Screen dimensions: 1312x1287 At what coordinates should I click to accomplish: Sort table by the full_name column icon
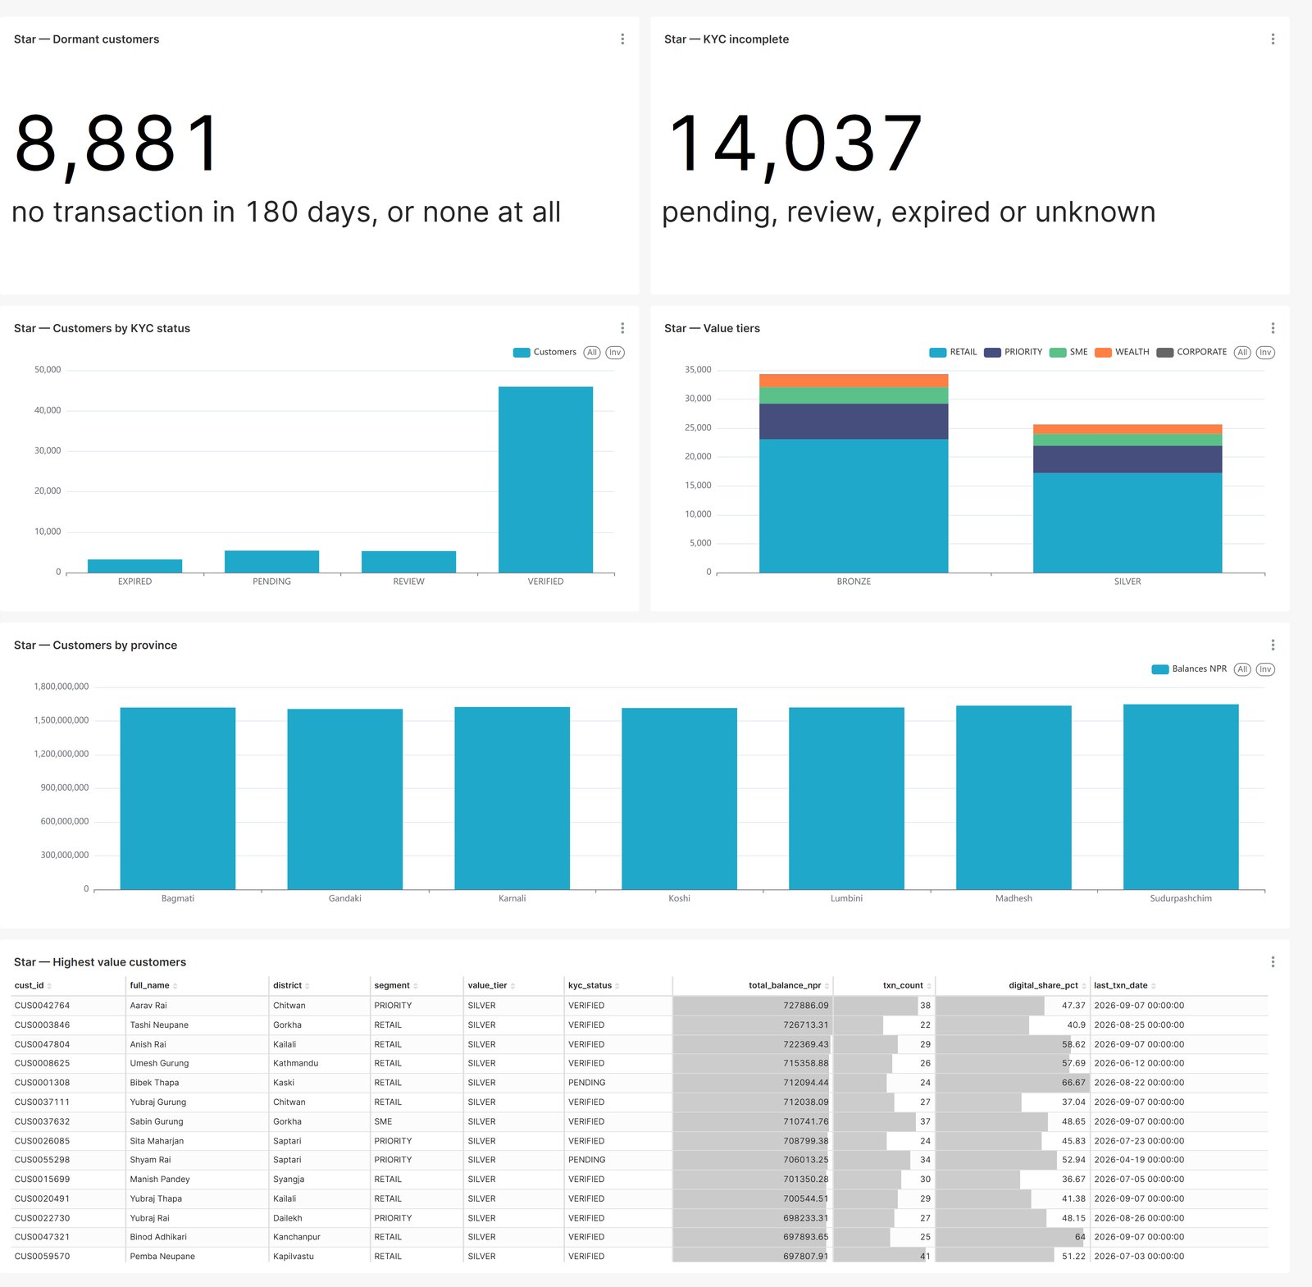click(175, 986)
